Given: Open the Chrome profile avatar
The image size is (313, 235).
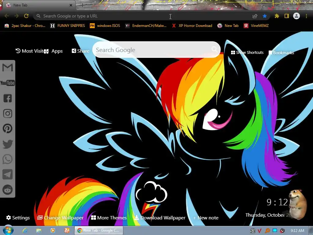Looking at the screenshot, I should (x=296, y=16).
